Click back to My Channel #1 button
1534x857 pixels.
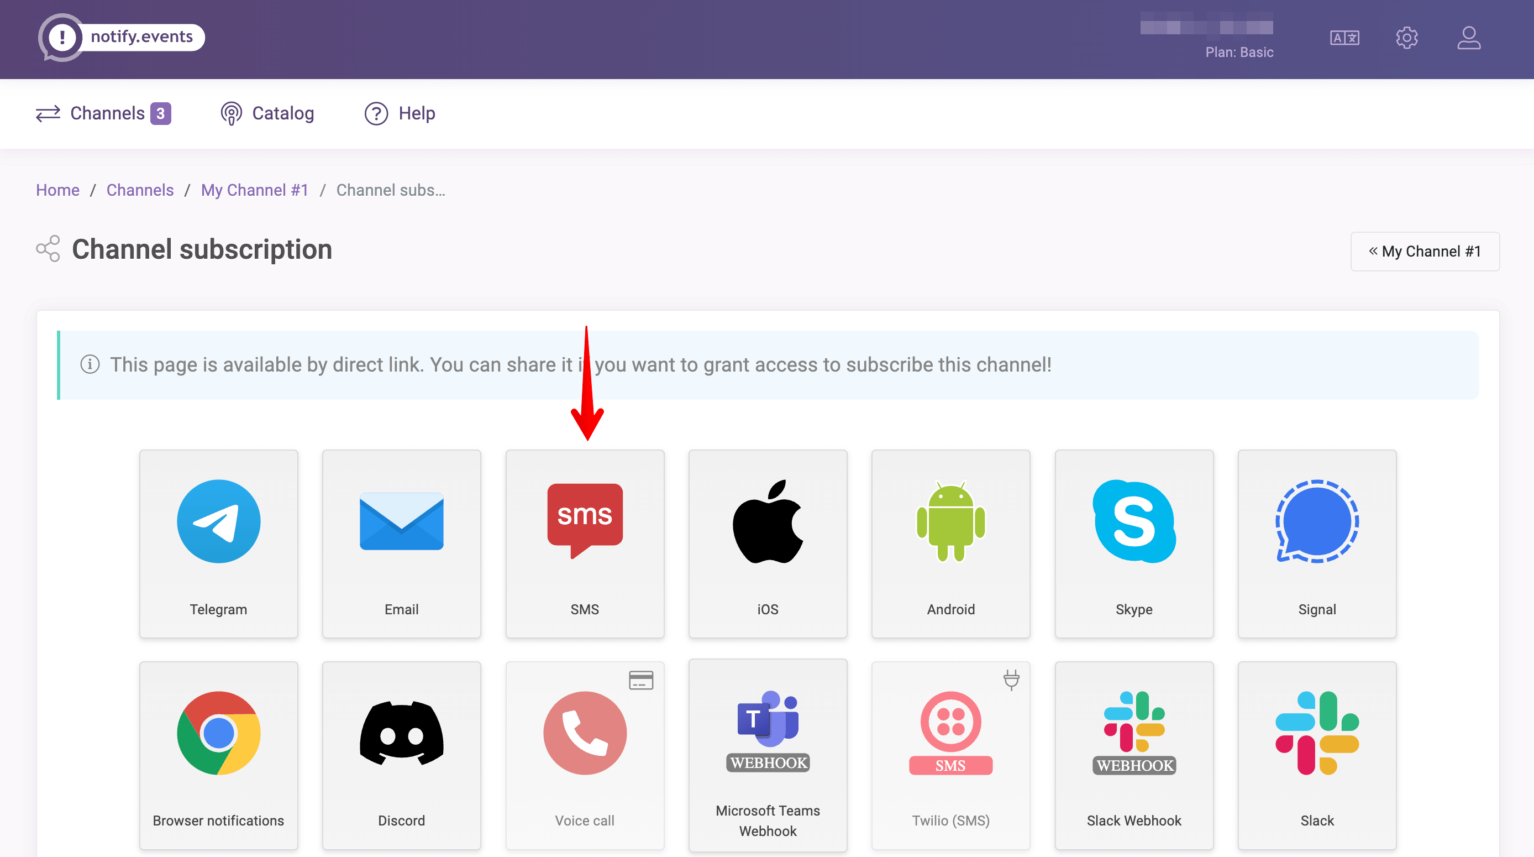point(1424,251)
